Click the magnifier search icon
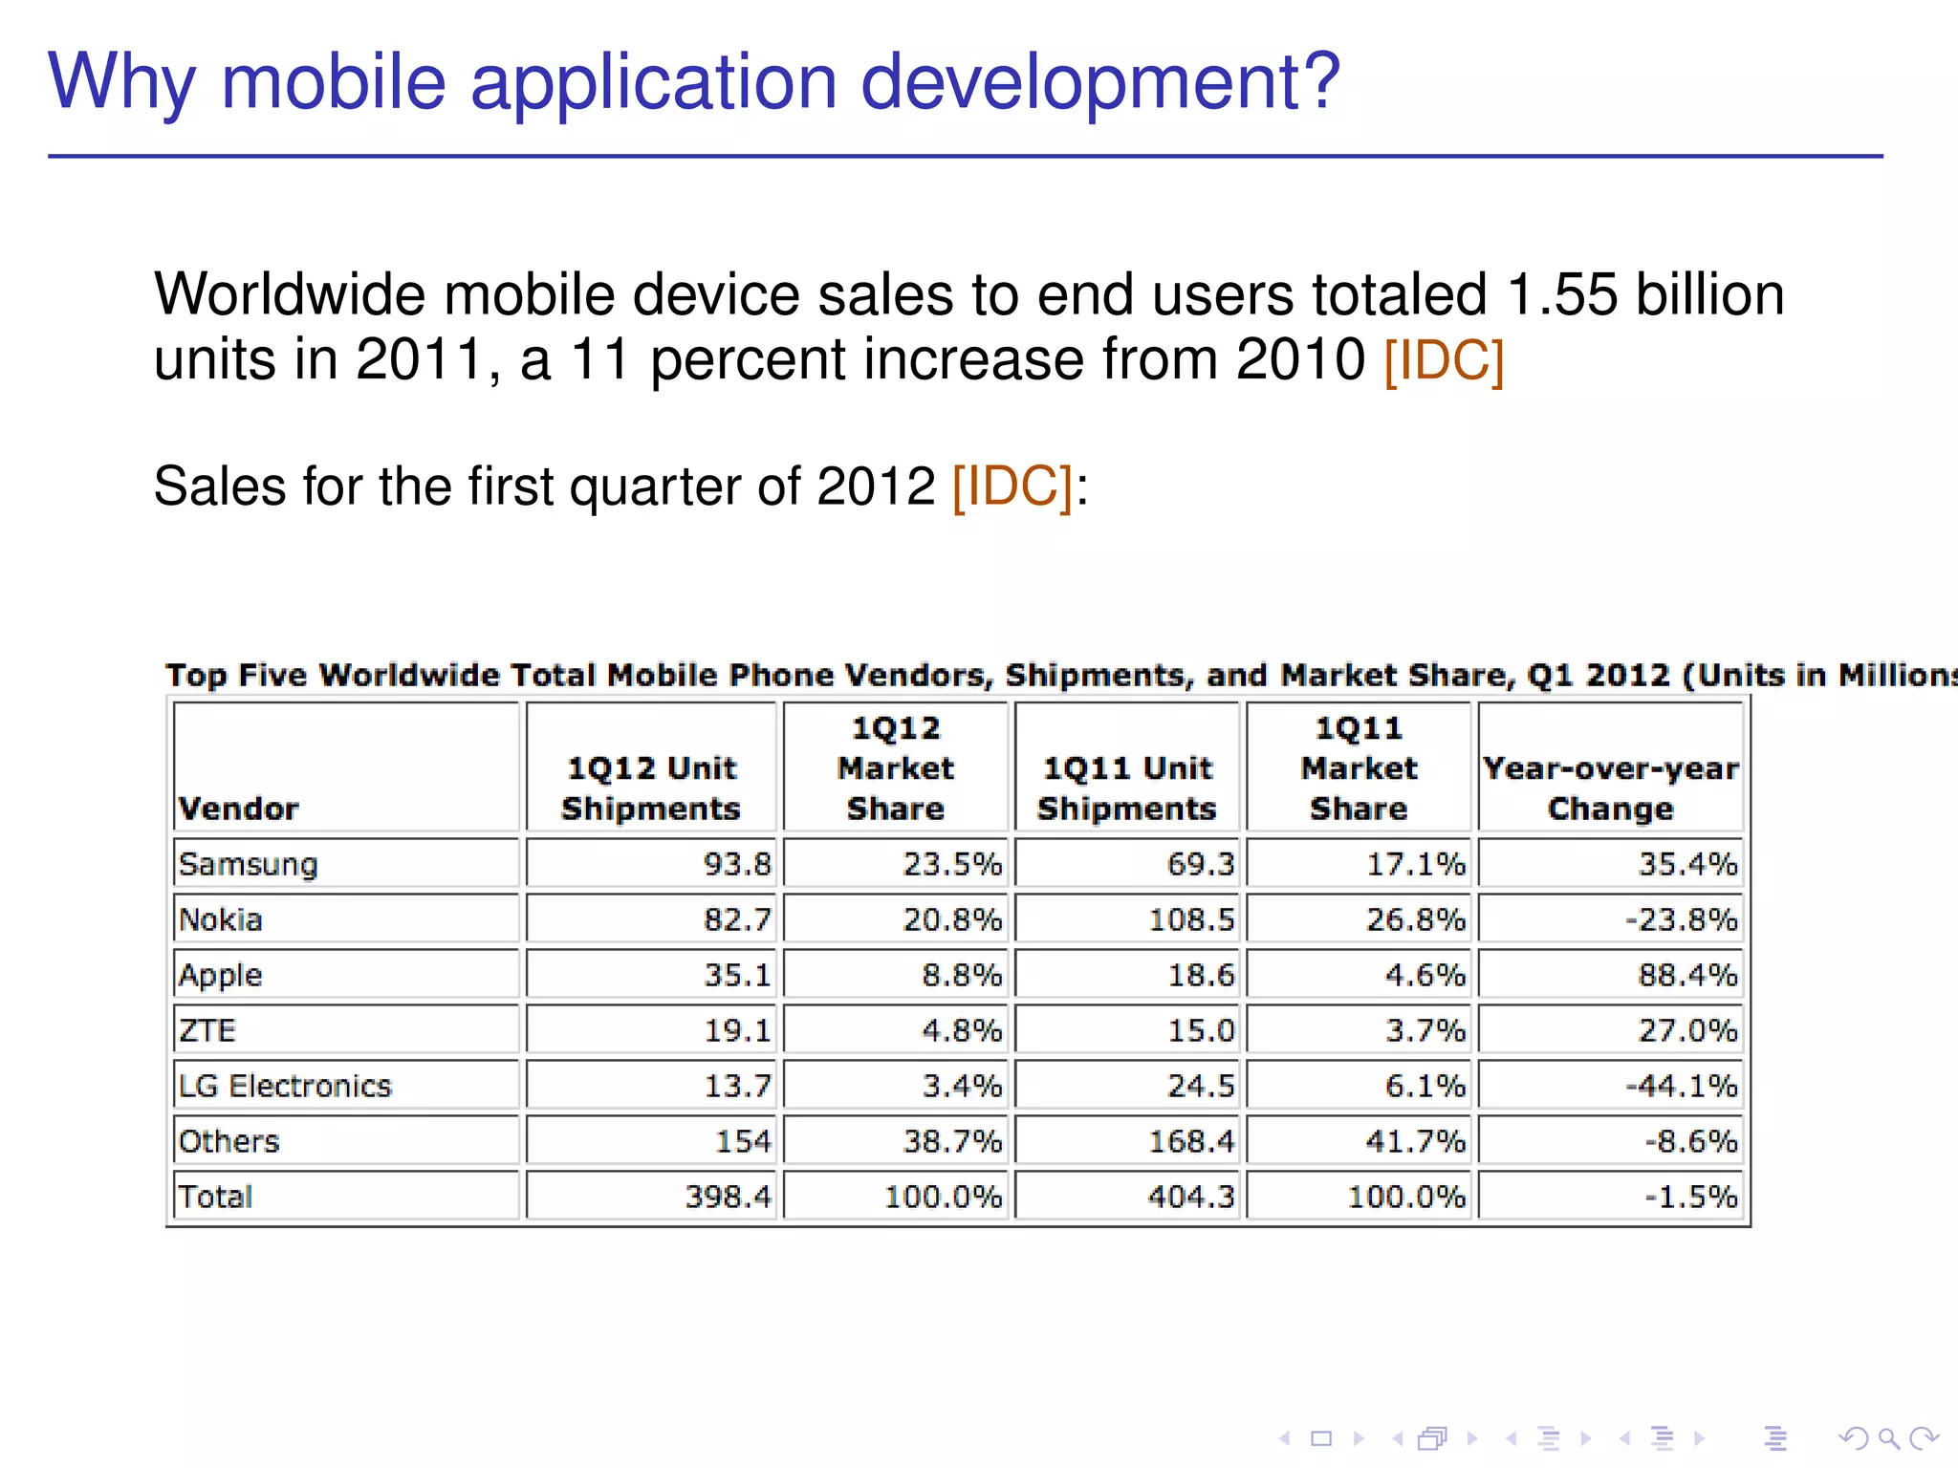The height and width of the screenshot is (1468, 1958). tap(1888, 1438)
